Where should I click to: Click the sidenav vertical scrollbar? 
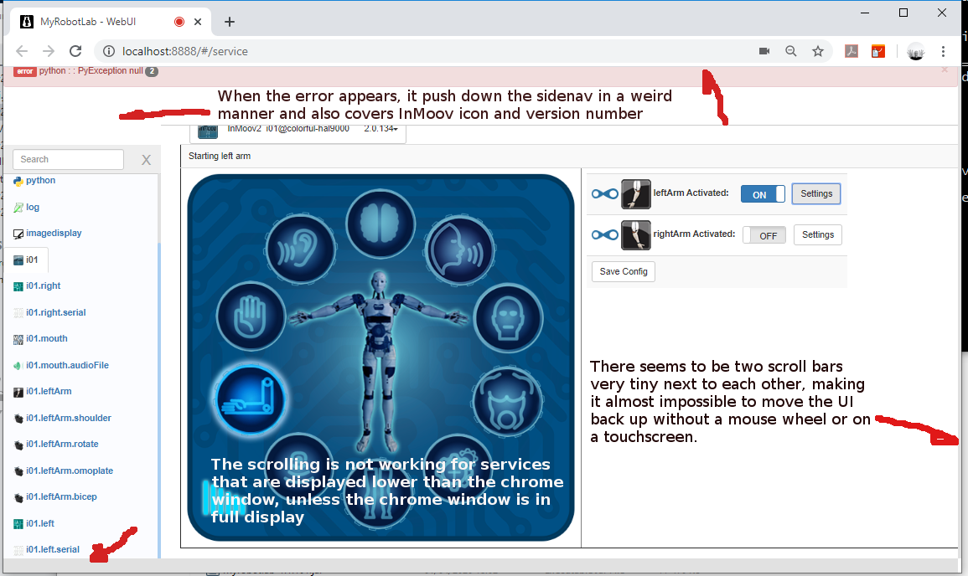pyautogui.click(x=159, y=401)
